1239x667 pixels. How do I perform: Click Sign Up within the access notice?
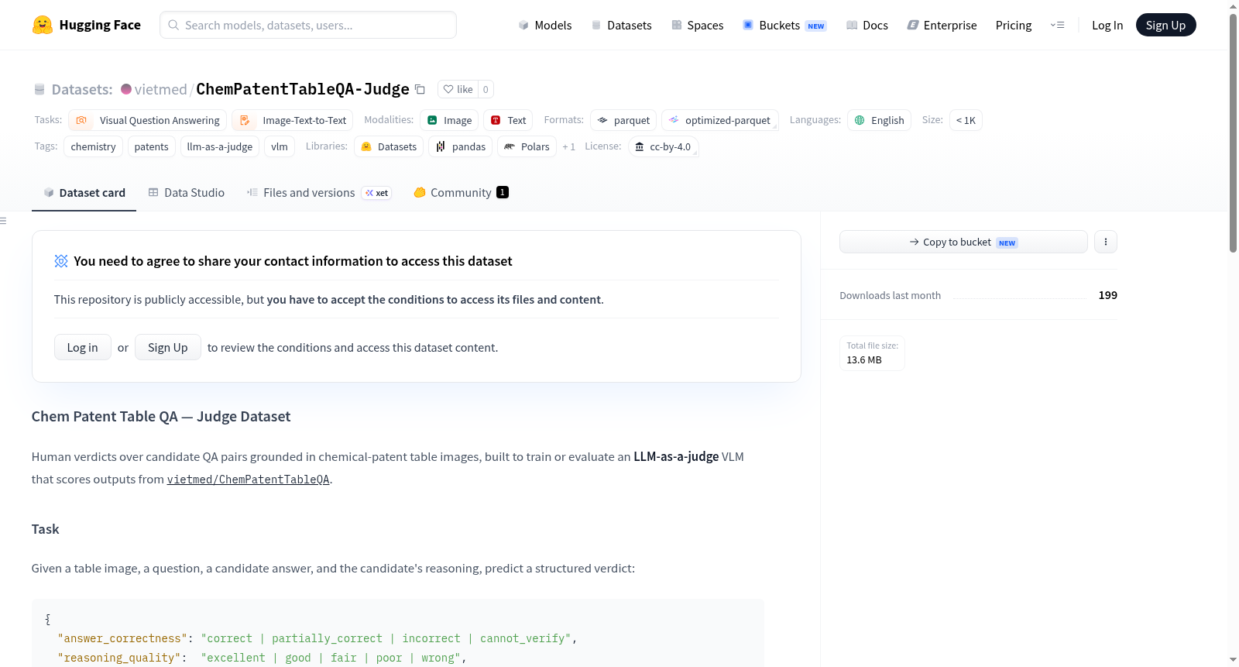point(168,347)
